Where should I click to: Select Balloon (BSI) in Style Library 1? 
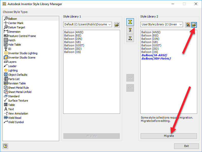point(73,35)
